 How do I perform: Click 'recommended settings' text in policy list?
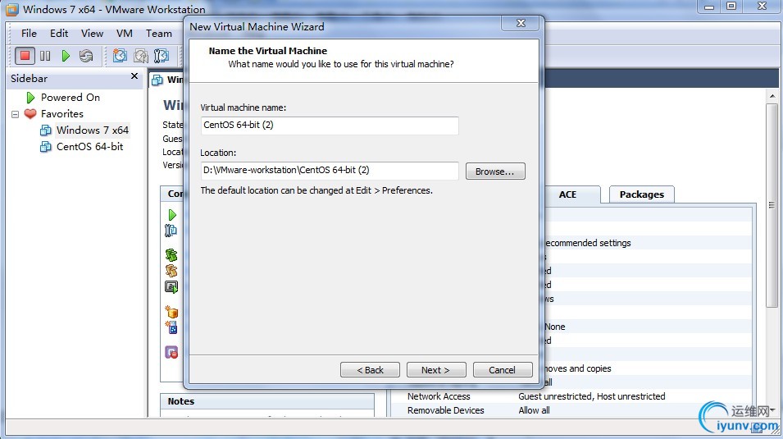coord(587,243)
